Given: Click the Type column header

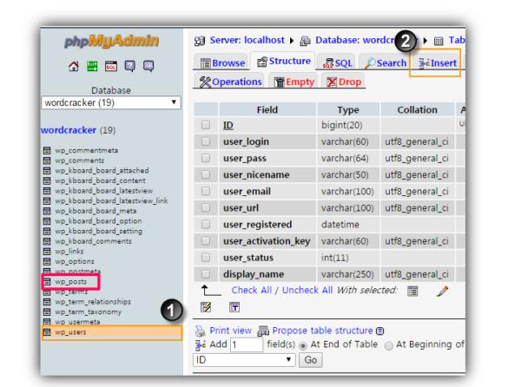Looking at the screenshot, I should tap(348, 110).
